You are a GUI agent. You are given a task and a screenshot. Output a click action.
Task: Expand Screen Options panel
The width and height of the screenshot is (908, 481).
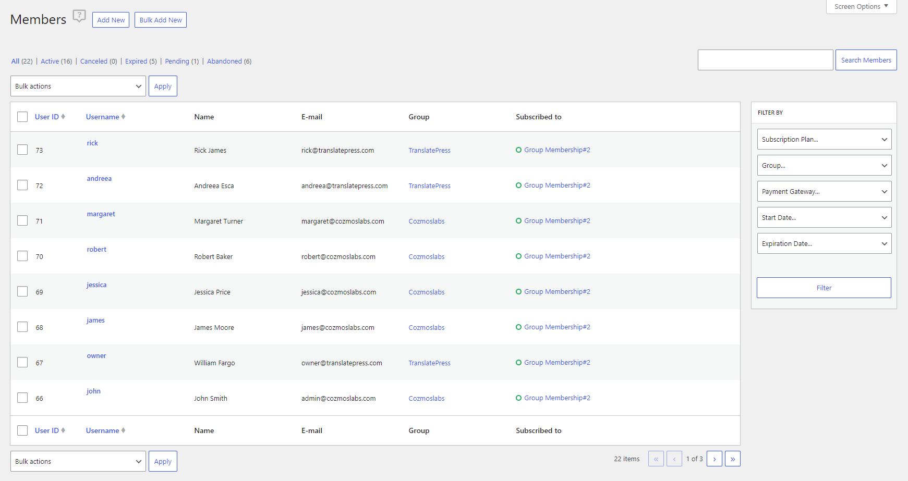click(x=861, y=6)
